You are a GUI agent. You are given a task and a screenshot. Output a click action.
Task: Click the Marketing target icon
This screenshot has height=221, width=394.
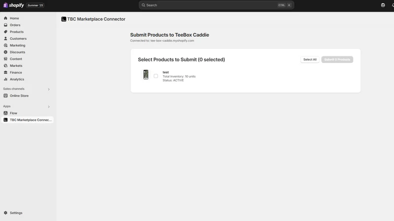pyautogui.click(x=5, y=45)
